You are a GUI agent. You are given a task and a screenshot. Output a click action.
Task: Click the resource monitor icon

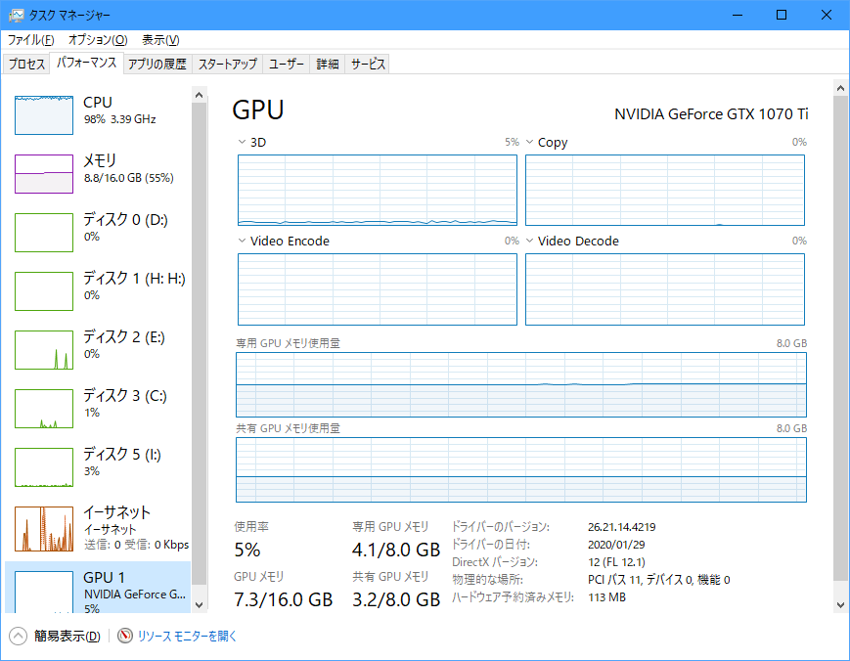point(125,636)
